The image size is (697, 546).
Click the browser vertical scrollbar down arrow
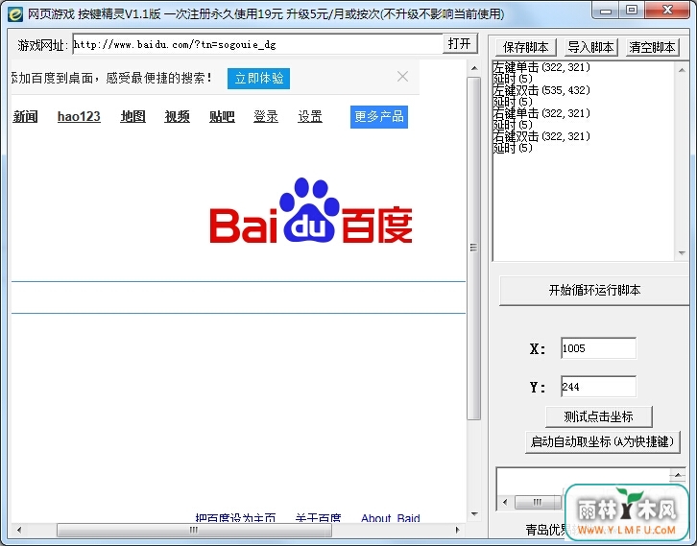pyautogui.click(x=474, y=514)
